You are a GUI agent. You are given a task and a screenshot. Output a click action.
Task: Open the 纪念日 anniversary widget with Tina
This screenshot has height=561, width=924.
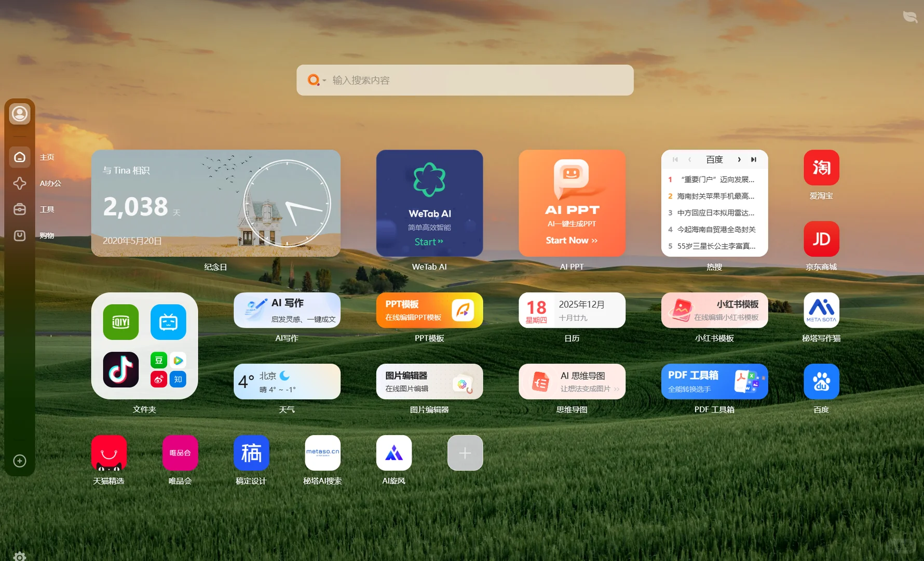point(216,203)
